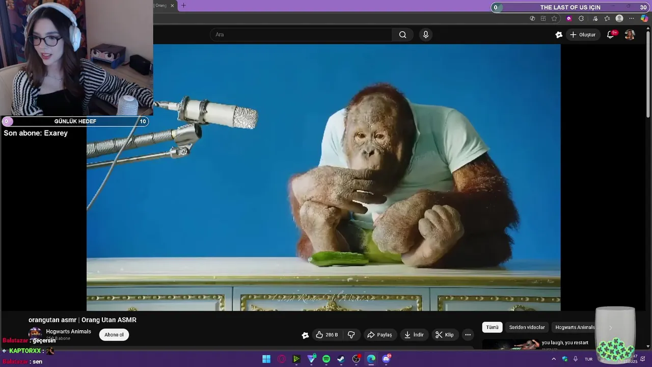
Task: Open the YouTube account avatar menu
Action: point(630,35)
